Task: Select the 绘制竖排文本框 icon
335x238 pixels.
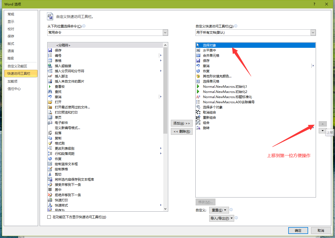Action: click(x=50, y=164)
